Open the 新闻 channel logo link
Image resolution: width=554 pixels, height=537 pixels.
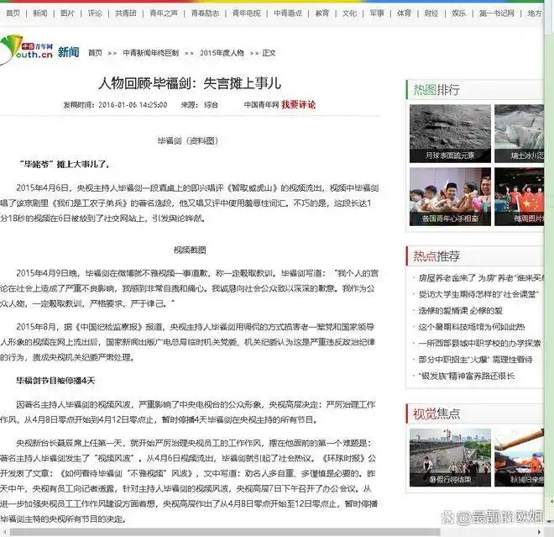click(x=69, y=52)
